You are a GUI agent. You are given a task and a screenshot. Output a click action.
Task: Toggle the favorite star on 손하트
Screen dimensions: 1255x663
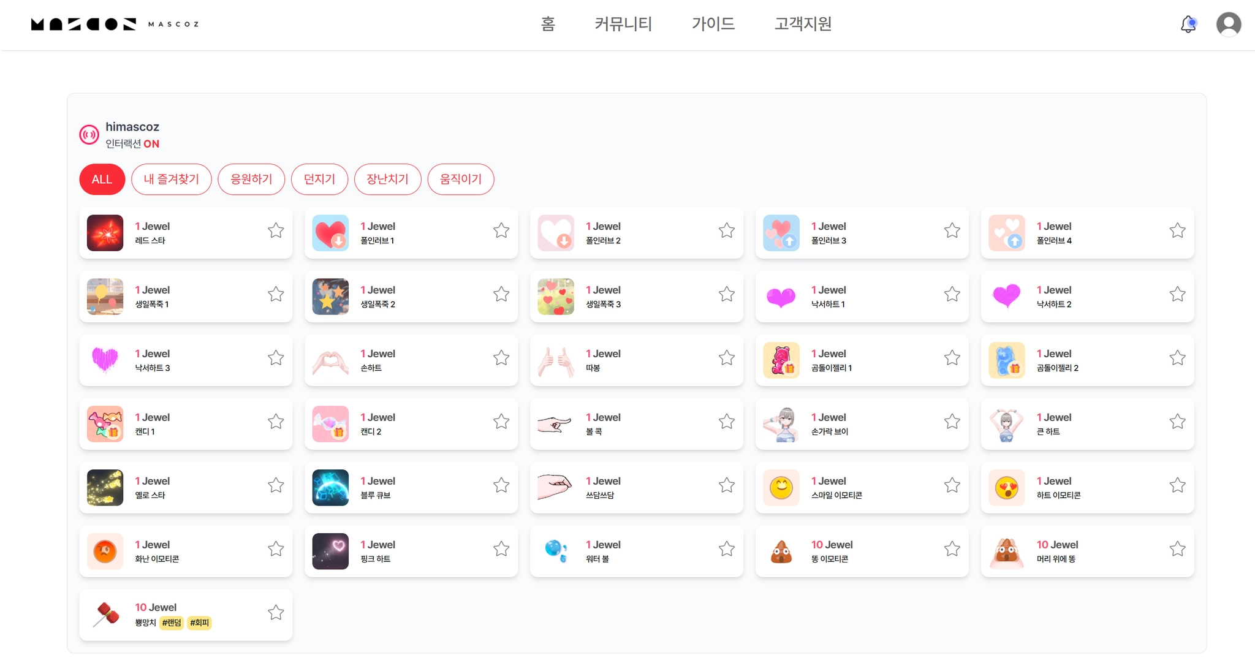click(501, 358)
